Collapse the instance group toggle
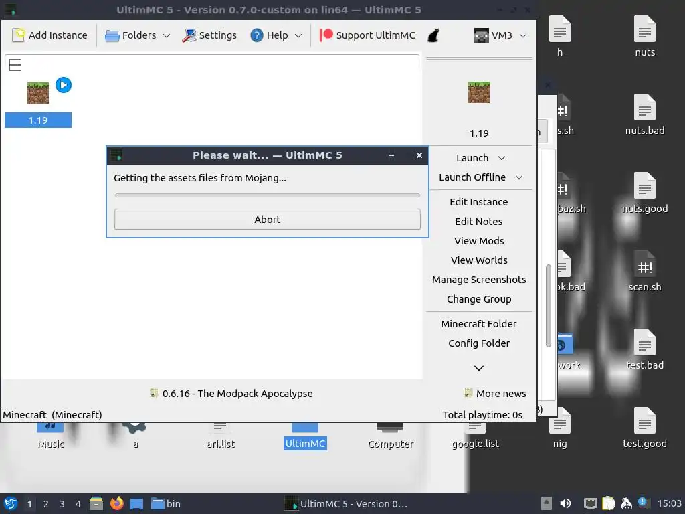The height and width of the screenshot is (514, 685). (x=15, y=65)
